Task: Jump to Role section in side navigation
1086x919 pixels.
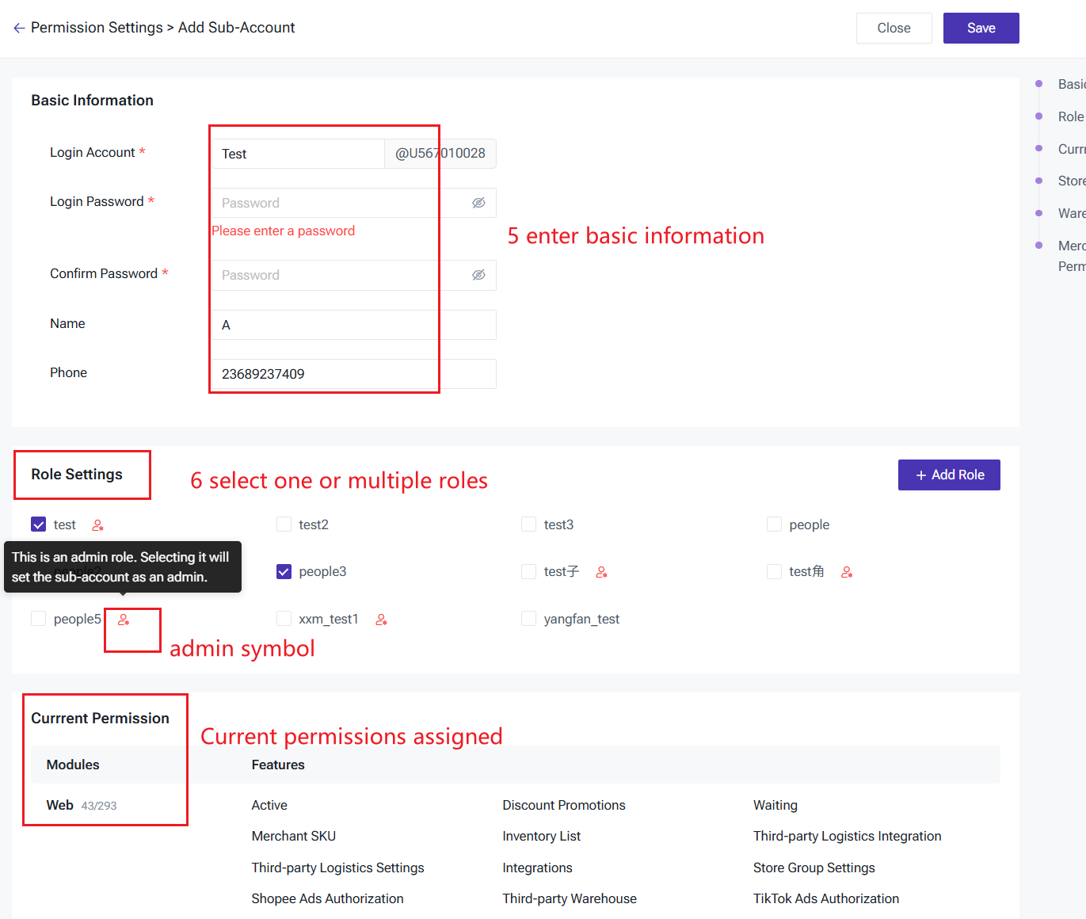Action: [1070, 116]
